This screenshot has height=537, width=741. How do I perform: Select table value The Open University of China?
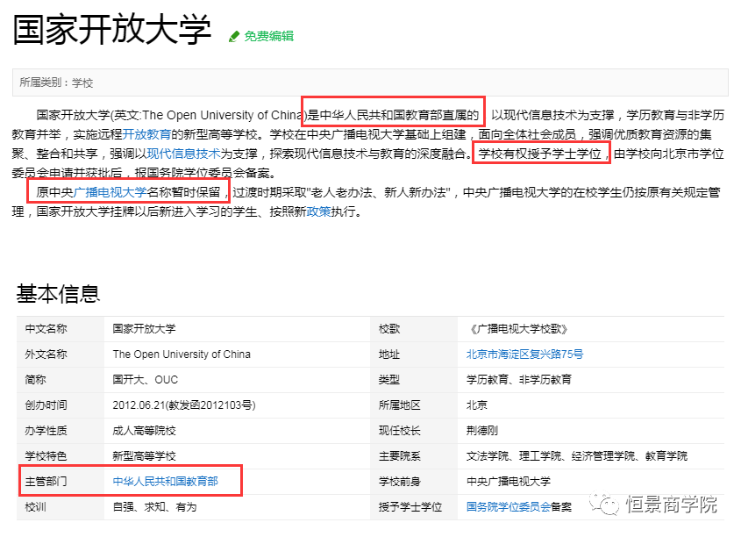[x=182, y=354]
